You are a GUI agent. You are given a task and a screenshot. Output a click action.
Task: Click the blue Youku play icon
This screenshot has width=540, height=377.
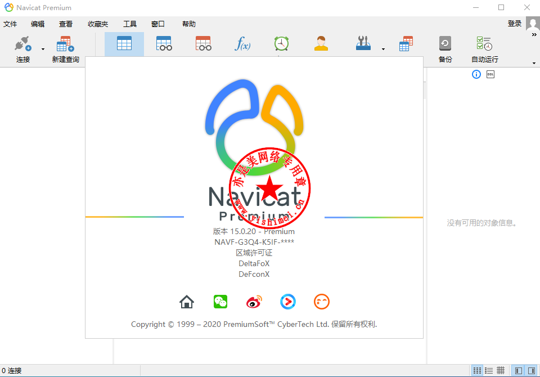(x=288, y=302)
